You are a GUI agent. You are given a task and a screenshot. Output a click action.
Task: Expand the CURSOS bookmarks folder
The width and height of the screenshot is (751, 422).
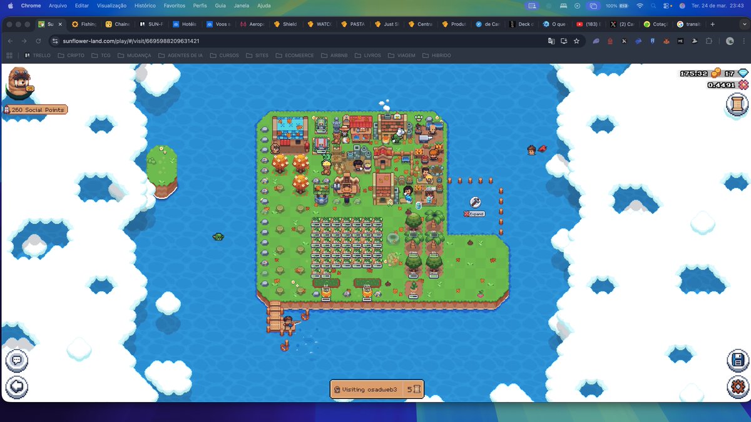225,55
